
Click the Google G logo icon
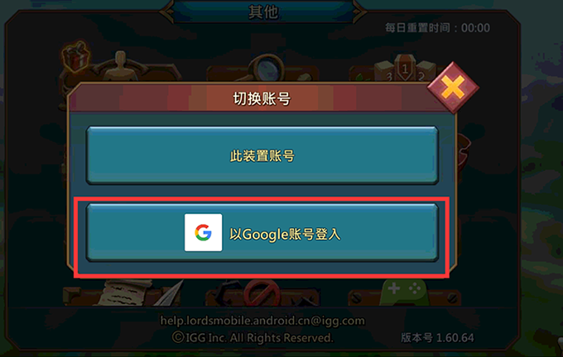203,232
